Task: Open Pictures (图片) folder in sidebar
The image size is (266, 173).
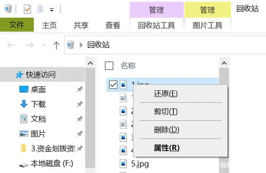Action: (x=38, y=134)
